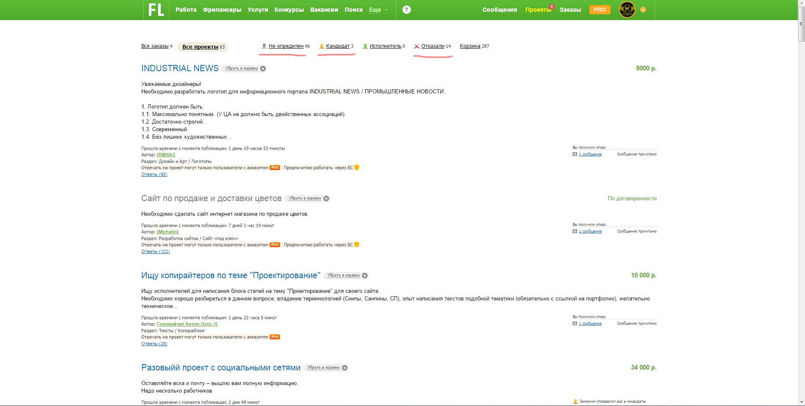Screen dimensions: 805x406
Task: Click envelope icon for copywriters message
Action: [x=575, y=323]
